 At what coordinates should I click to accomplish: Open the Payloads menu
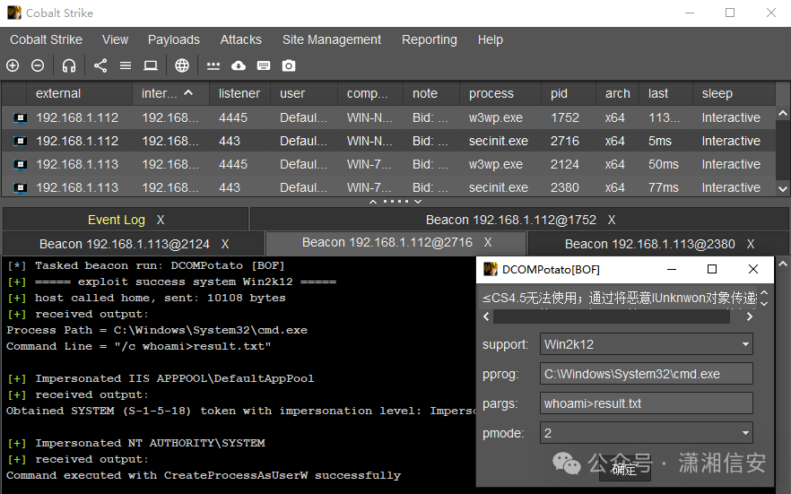pos(174,39)
